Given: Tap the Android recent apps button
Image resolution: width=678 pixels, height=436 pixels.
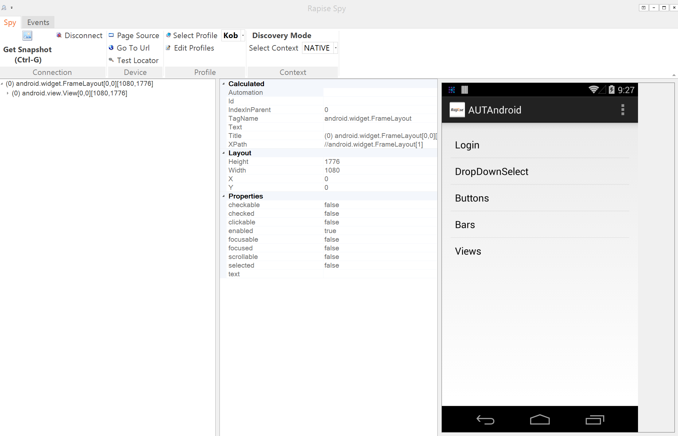Looking at the screenshot, I should [594, 419].
